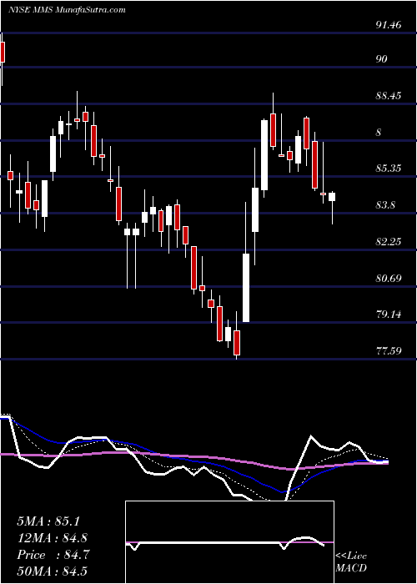Click the inset MACD mini chart panel
Viewport: 417px width, 584px height.
[x=229, y=542]
